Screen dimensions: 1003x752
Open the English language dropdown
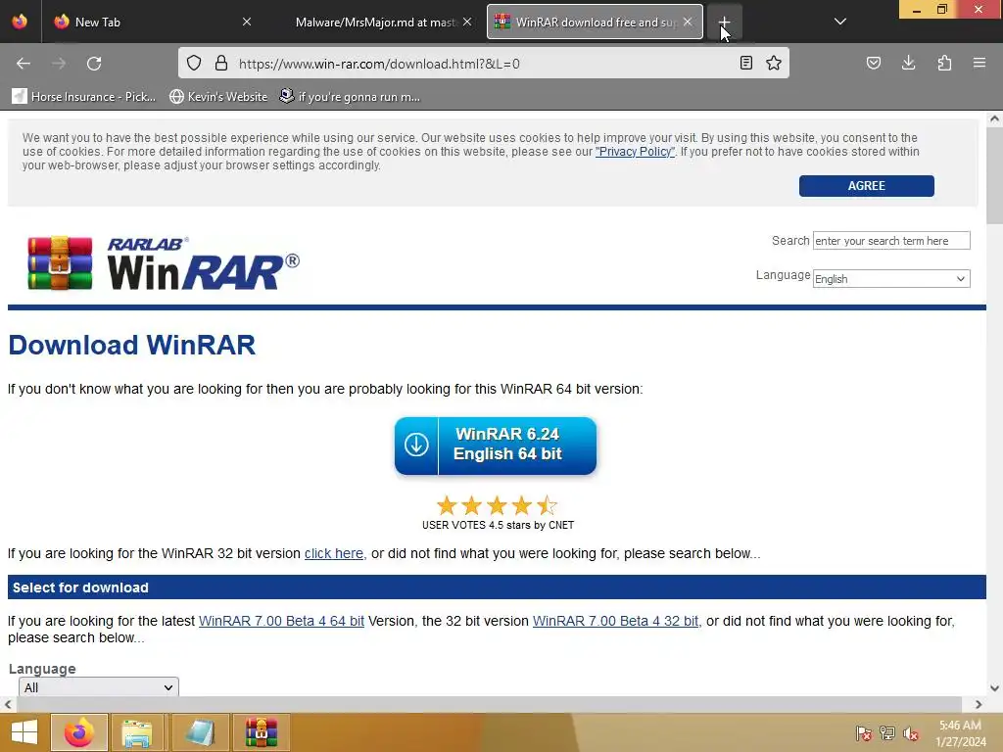point(891,279)
